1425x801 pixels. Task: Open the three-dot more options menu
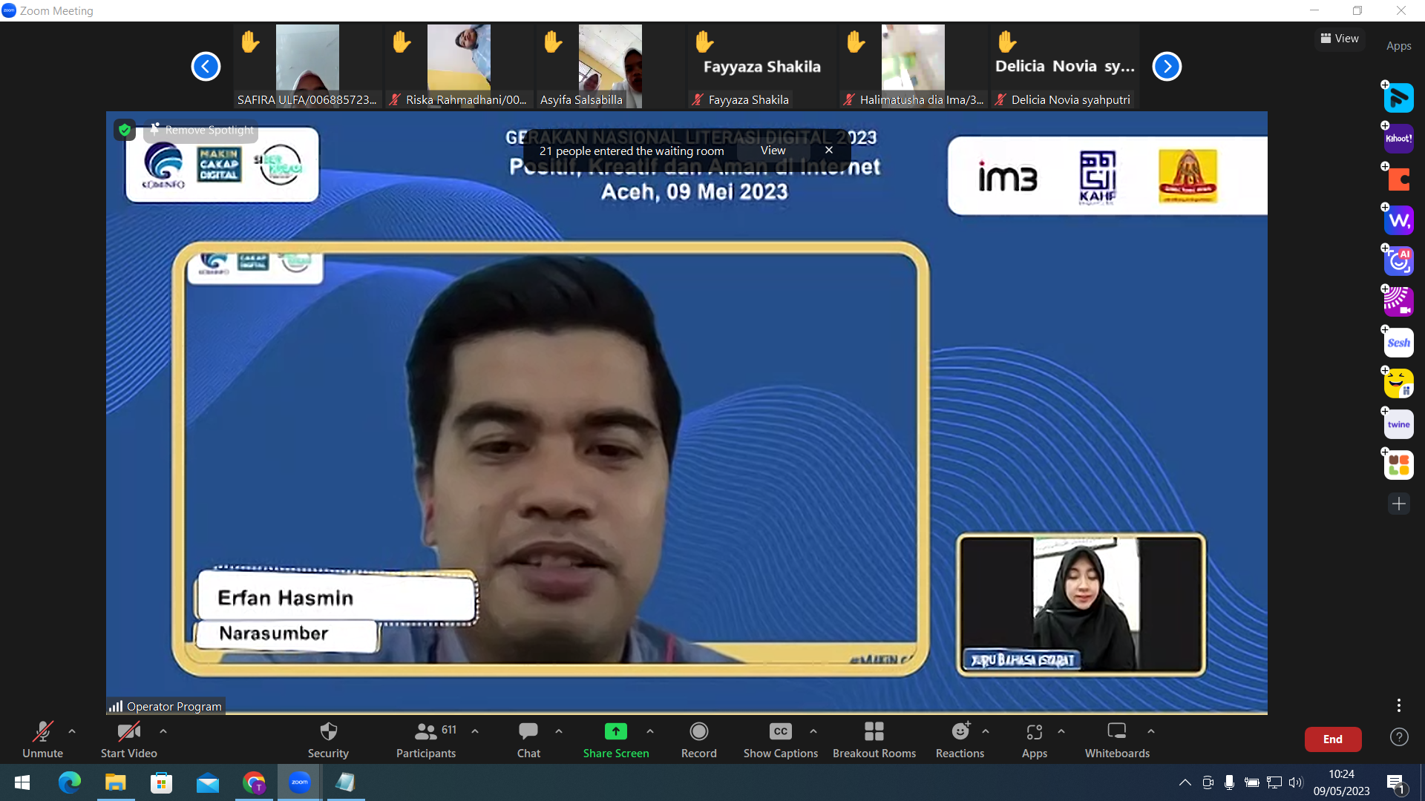click(1399, 705)
